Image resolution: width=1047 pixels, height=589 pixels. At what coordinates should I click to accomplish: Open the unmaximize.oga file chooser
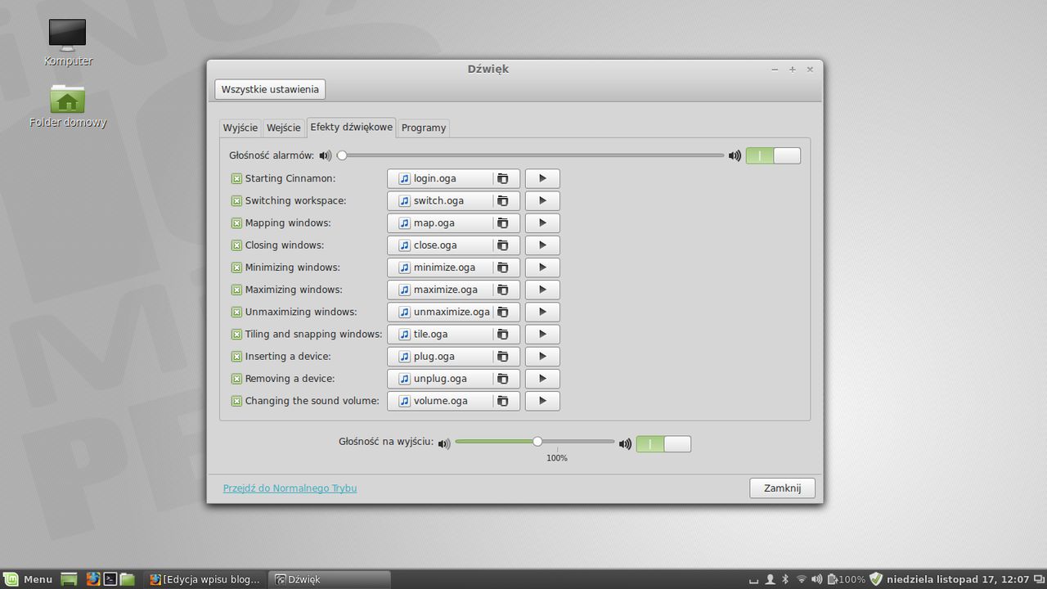[453, 312]
